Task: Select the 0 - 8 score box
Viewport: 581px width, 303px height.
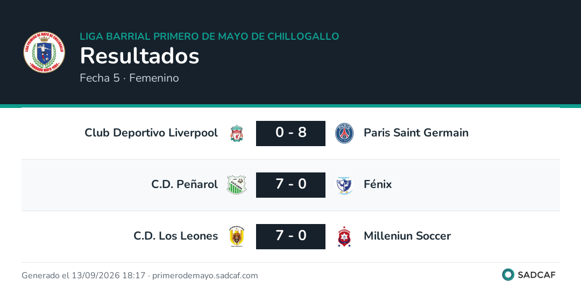Action: [290, 133]
